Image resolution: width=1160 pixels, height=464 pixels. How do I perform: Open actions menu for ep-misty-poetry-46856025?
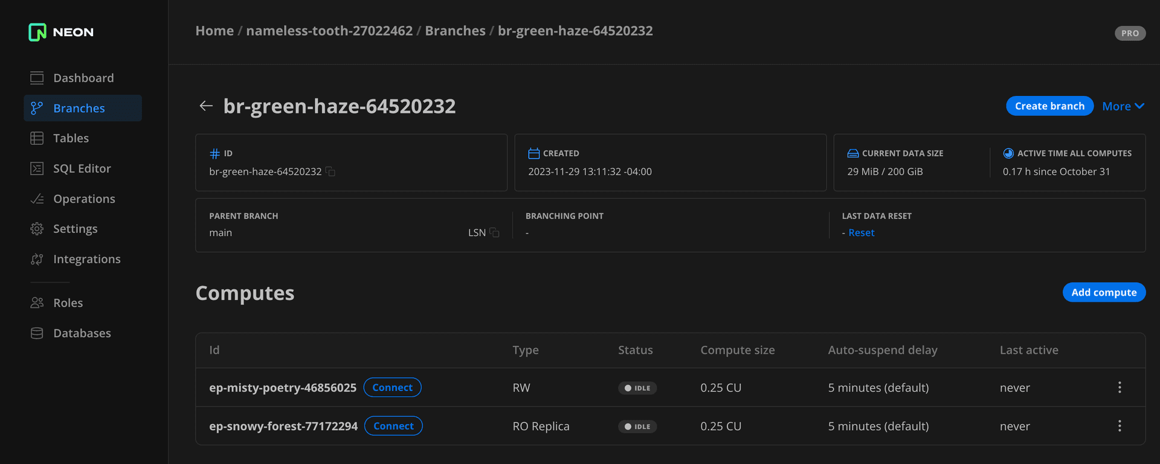1119,387
